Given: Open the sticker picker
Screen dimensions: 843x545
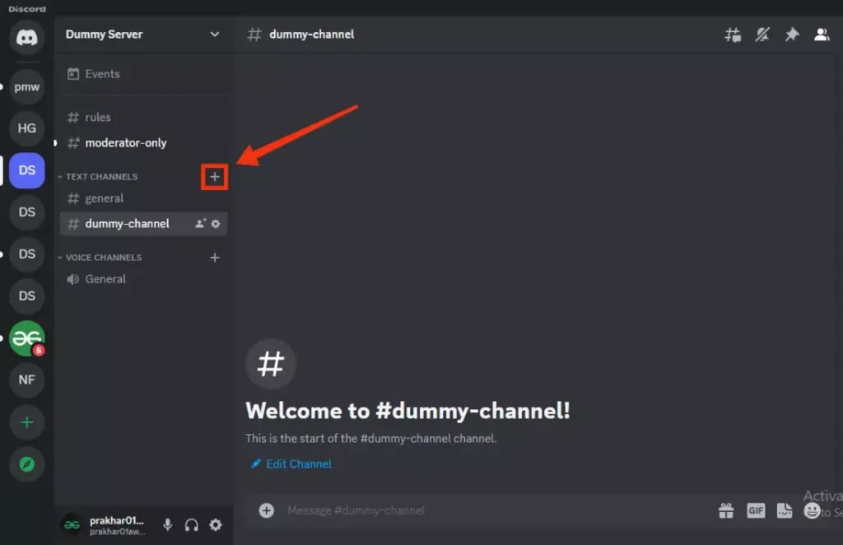Looking at the screenshot, I should tap(782, 510).
